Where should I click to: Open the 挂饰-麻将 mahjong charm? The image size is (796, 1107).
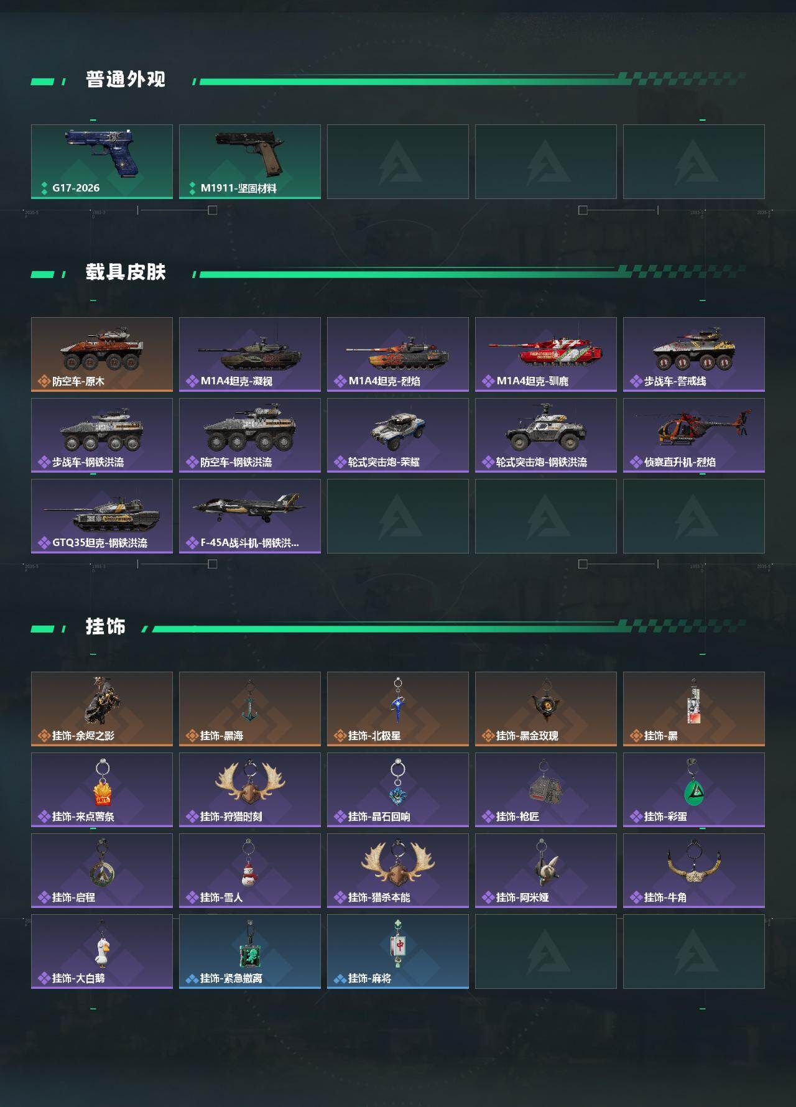398,952
